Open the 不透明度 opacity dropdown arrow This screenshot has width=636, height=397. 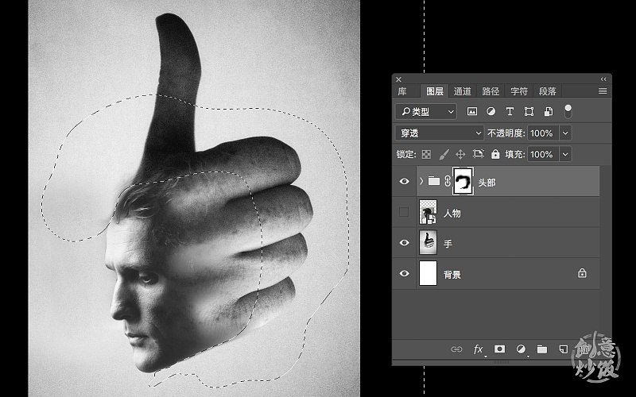[565, 133]
